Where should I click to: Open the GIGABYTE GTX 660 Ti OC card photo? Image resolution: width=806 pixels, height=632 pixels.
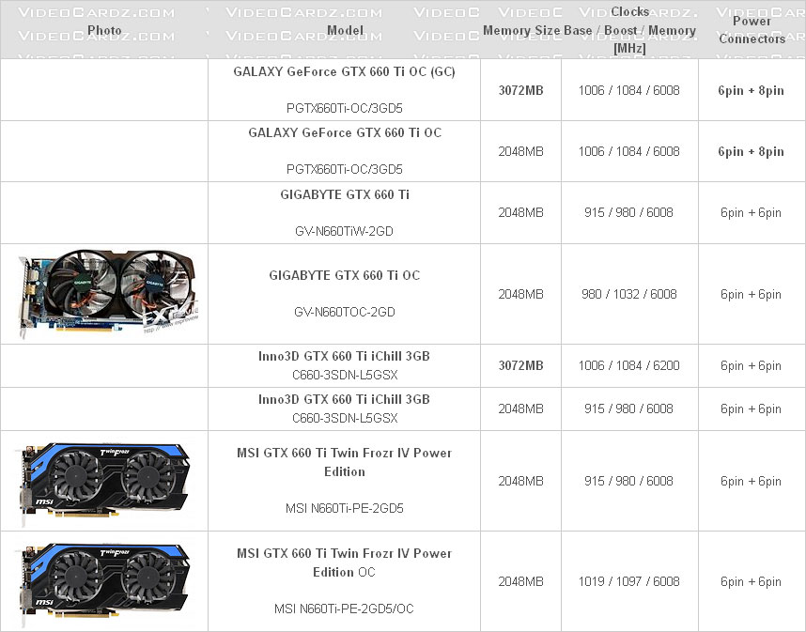pyautogui.click(x=106, y=293)
